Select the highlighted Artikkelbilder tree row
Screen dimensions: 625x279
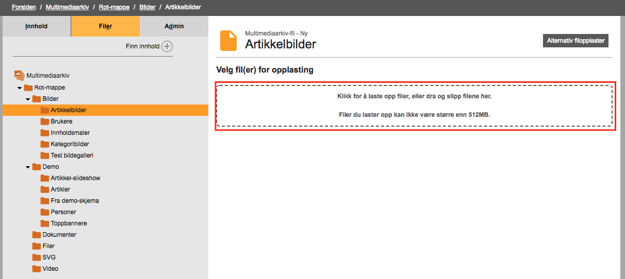tap(105, 110)
